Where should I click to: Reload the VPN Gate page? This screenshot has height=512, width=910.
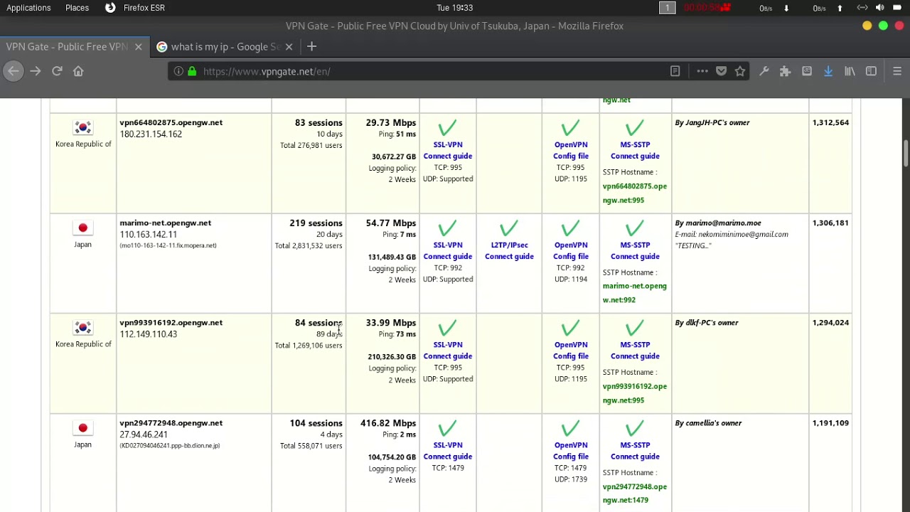click(57, 71)
